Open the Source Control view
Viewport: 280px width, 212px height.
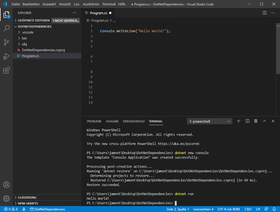pos(6,42)
